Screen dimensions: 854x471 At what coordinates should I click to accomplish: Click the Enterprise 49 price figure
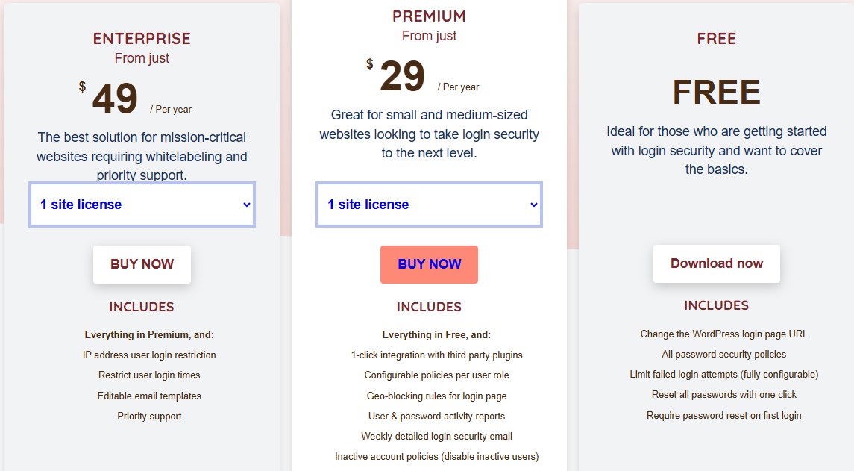click(115, 99)
